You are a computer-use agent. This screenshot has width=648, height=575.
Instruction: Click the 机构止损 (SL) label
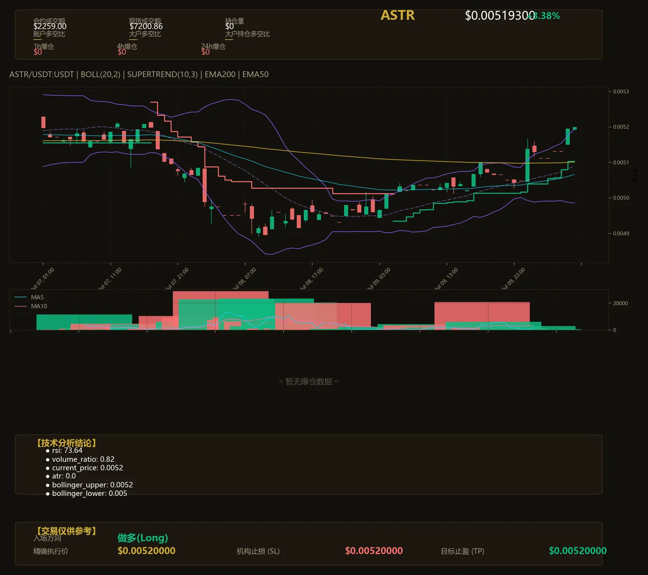click(258, 551)
